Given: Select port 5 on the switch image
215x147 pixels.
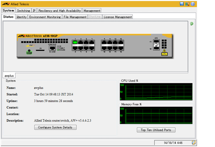Looking at the screenshot, I should [86, 42].
